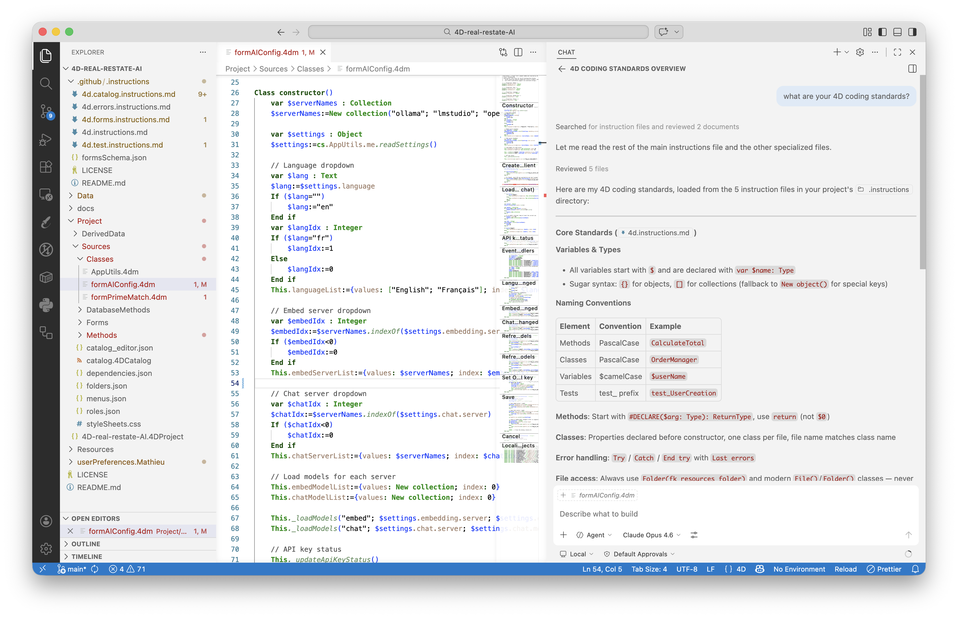
Task: Toggle the primary side bar layout button
Action: click(882, 32)
